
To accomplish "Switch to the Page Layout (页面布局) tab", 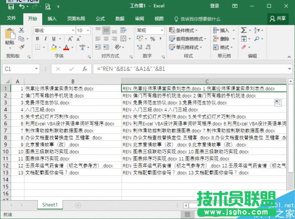I will point(76,18).
